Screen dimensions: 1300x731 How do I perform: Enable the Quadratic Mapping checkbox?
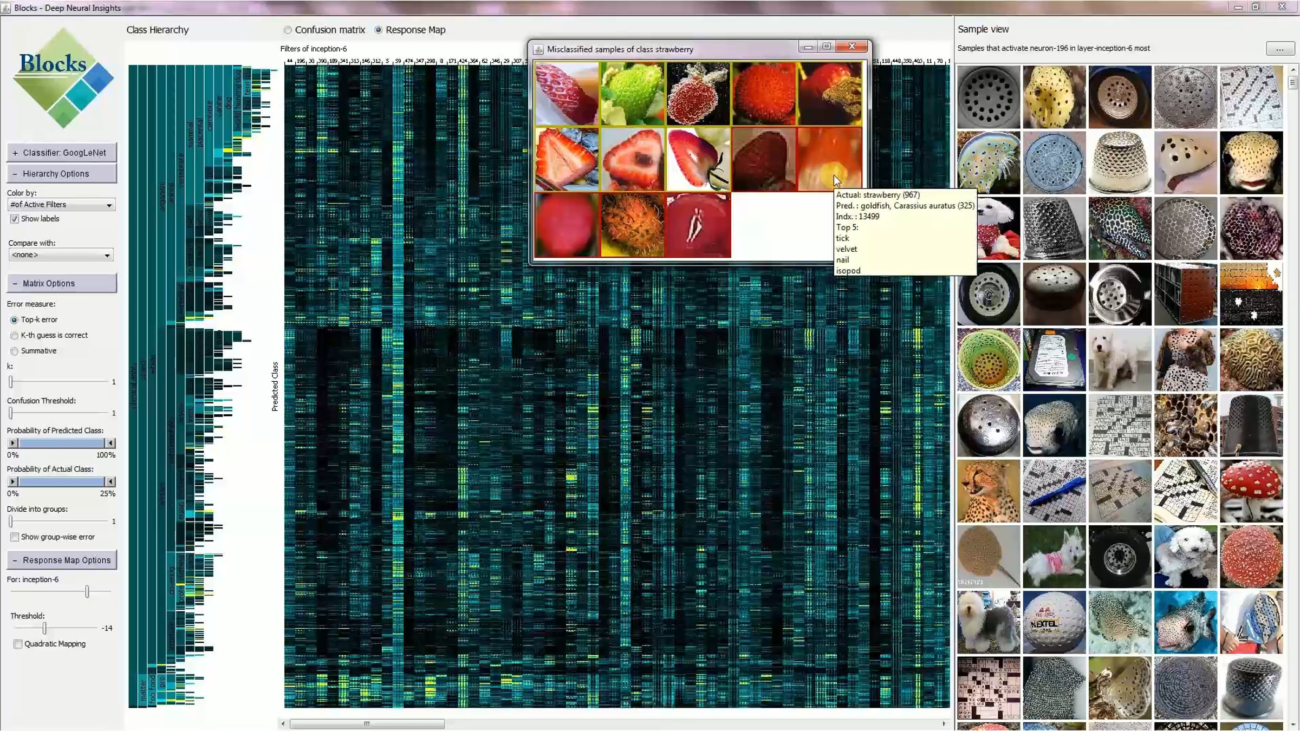click(18, 644)
